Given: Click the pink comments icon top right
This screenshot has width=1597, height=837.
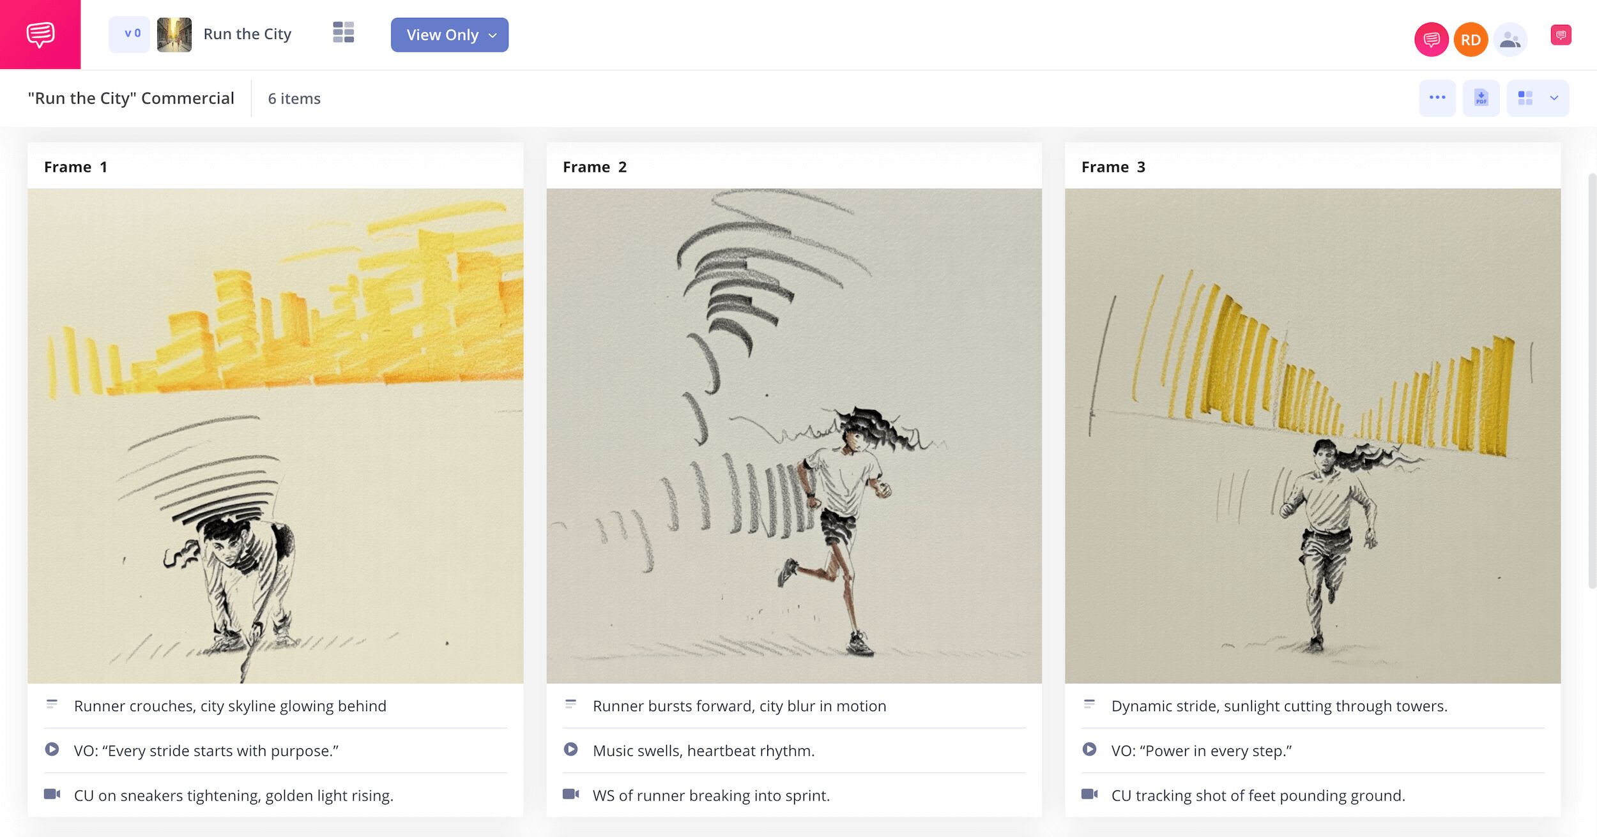Looking at the screenshot, I should coord(1561,35).
